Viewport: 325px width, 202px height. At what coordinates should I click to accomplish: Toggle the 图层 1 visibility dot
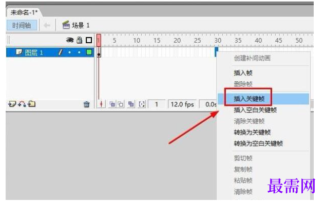[x=70, y=52]
